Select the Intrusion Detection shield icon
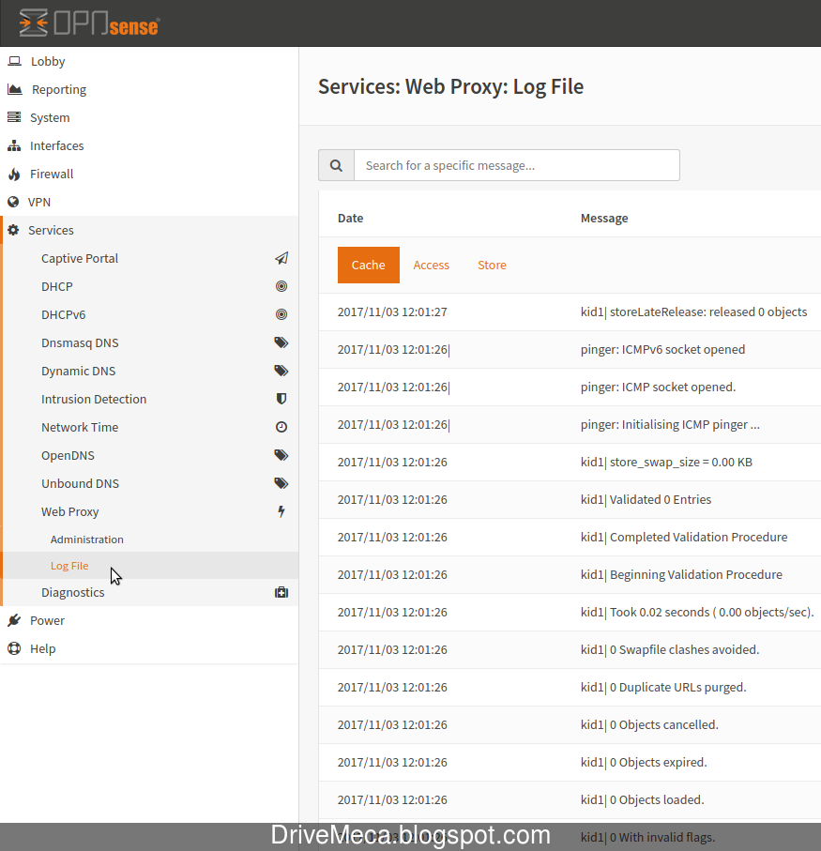The image size is (821, 851). [x=281, y=399]
